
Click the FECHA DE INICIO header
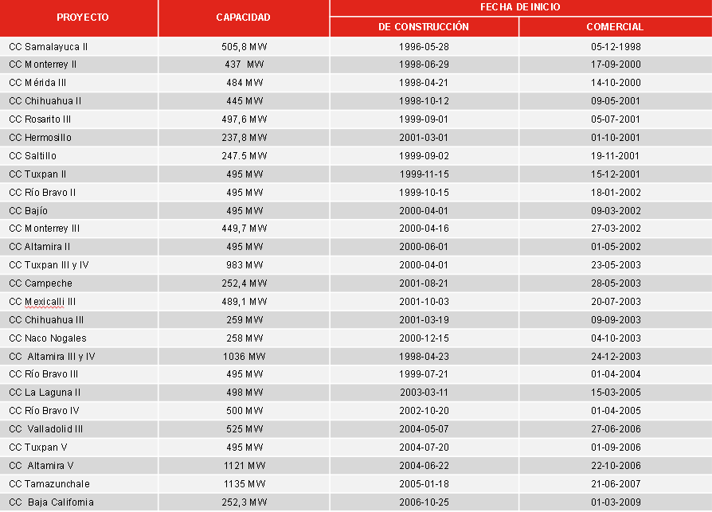point(520,7)
